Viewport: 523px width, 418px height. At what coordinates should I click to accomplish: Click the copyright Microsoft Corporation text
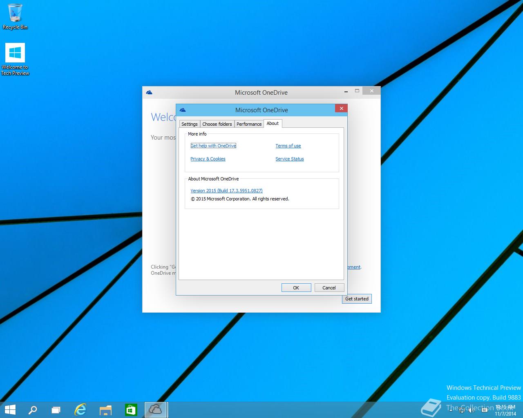click(x=240, y=199)
